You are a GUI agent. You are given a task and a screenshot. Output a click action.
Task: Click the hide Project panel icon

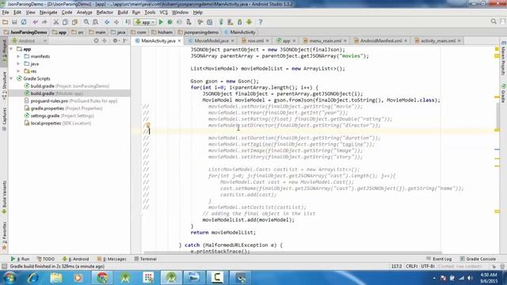point(125,40)
